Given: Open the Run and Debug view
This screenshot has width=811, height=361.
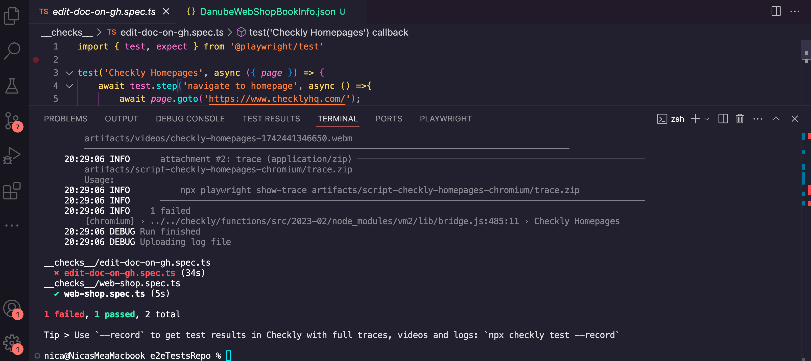Looking at the screenshot, I should pos(12,155).
